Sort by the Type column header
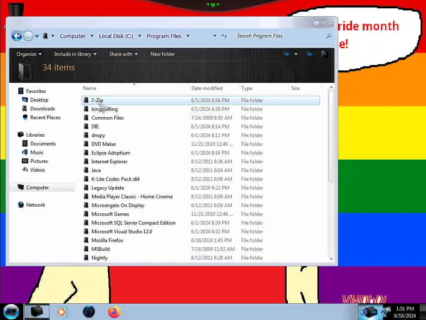 click(247, 88)
